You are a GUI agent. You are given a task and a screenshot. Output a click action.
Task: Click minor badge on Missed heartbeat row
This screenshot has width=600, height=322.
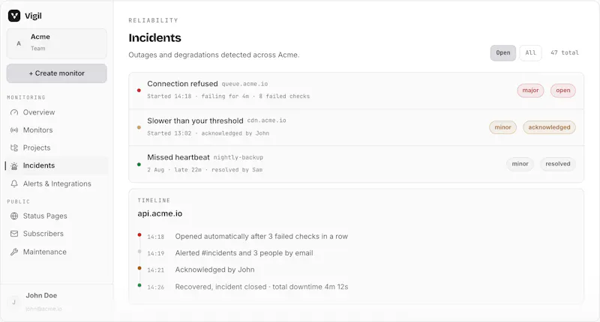pos(520,164)
